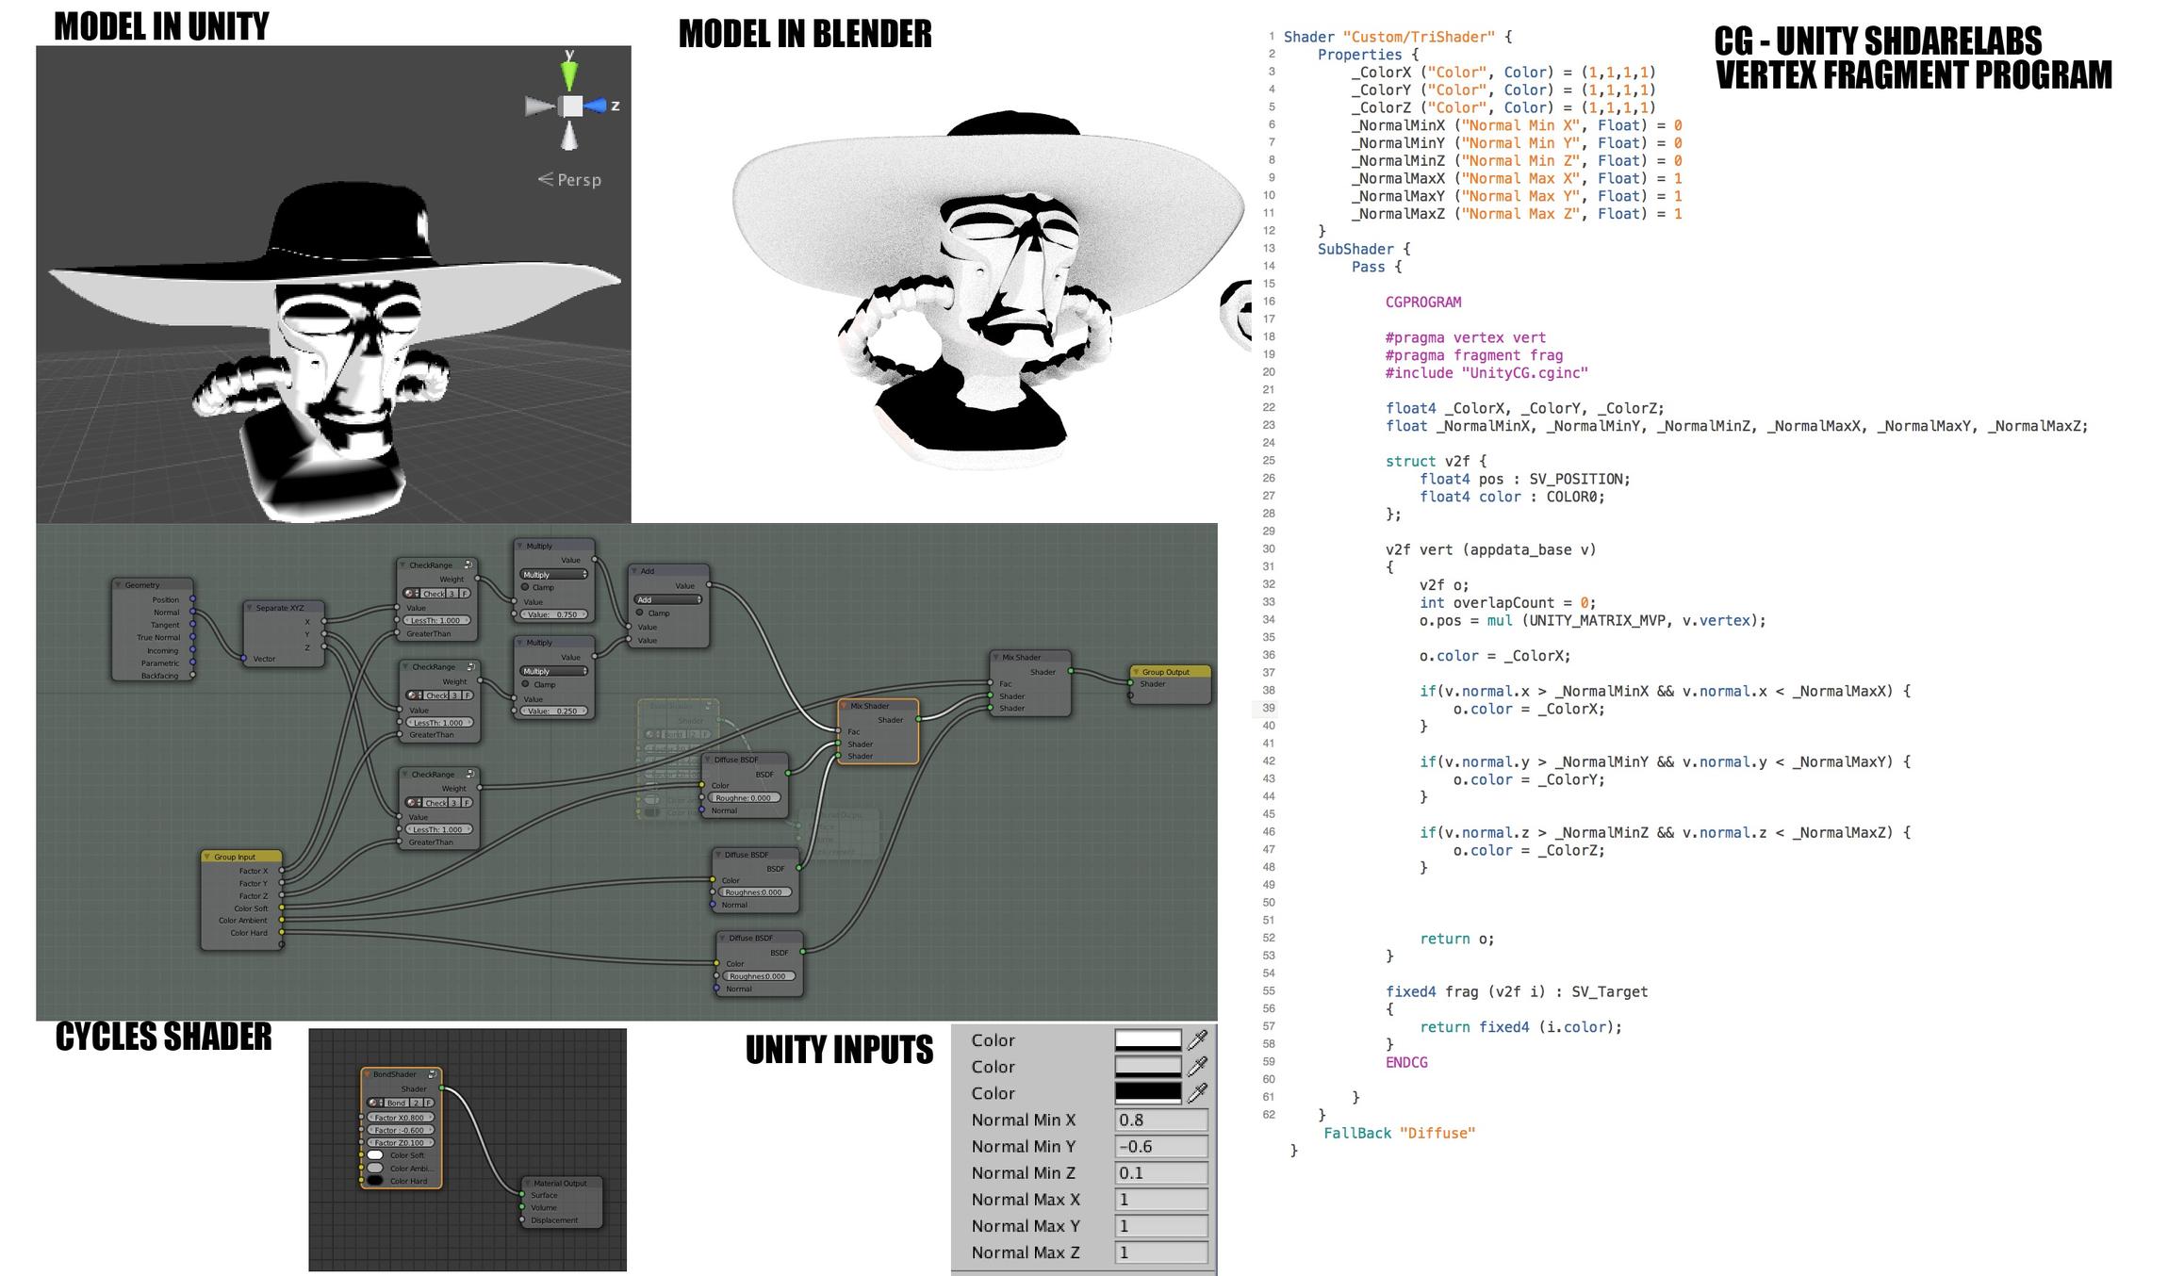Collapse the Geometry node with its header triangle

click(119, 584)
